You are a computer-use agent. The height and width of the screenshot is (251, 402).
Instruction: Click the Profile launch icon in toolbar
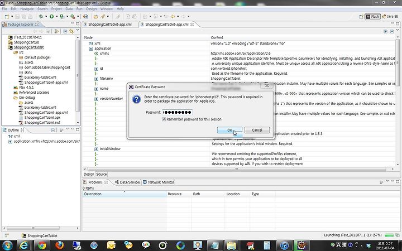pos(62,16)
